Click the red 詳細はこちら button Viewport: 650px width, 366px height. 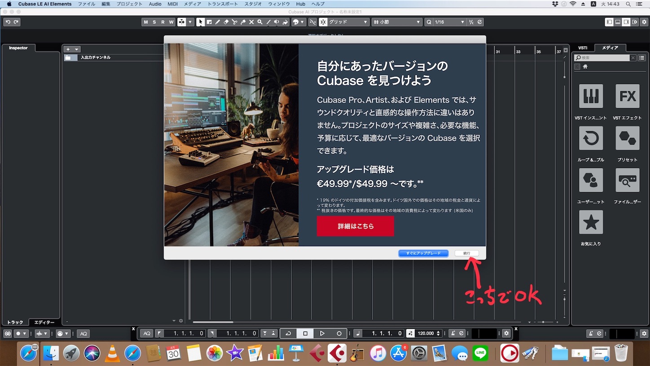click(355, 226)
